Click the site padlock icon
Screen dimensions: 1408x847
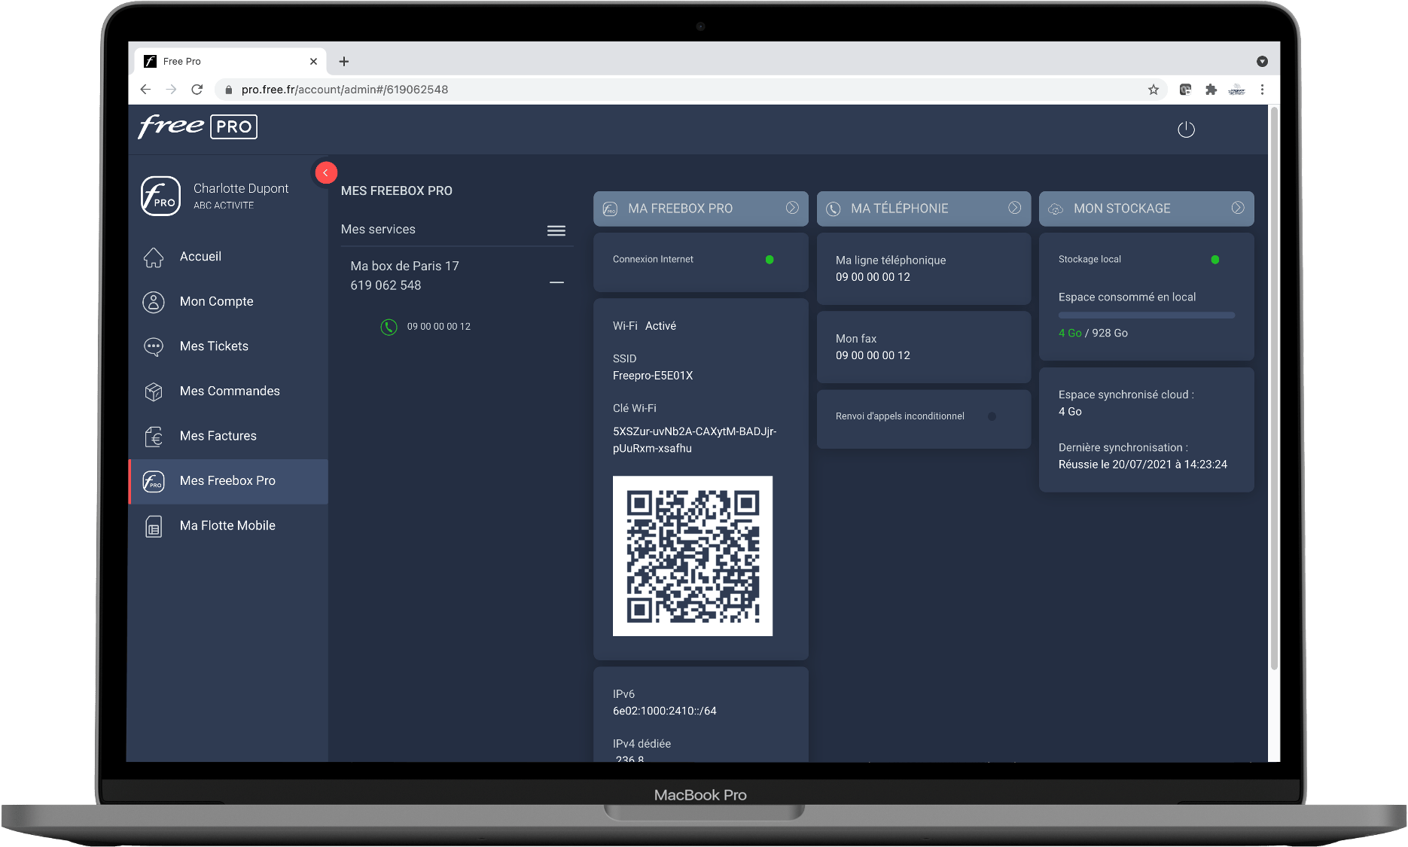point(229,90)
